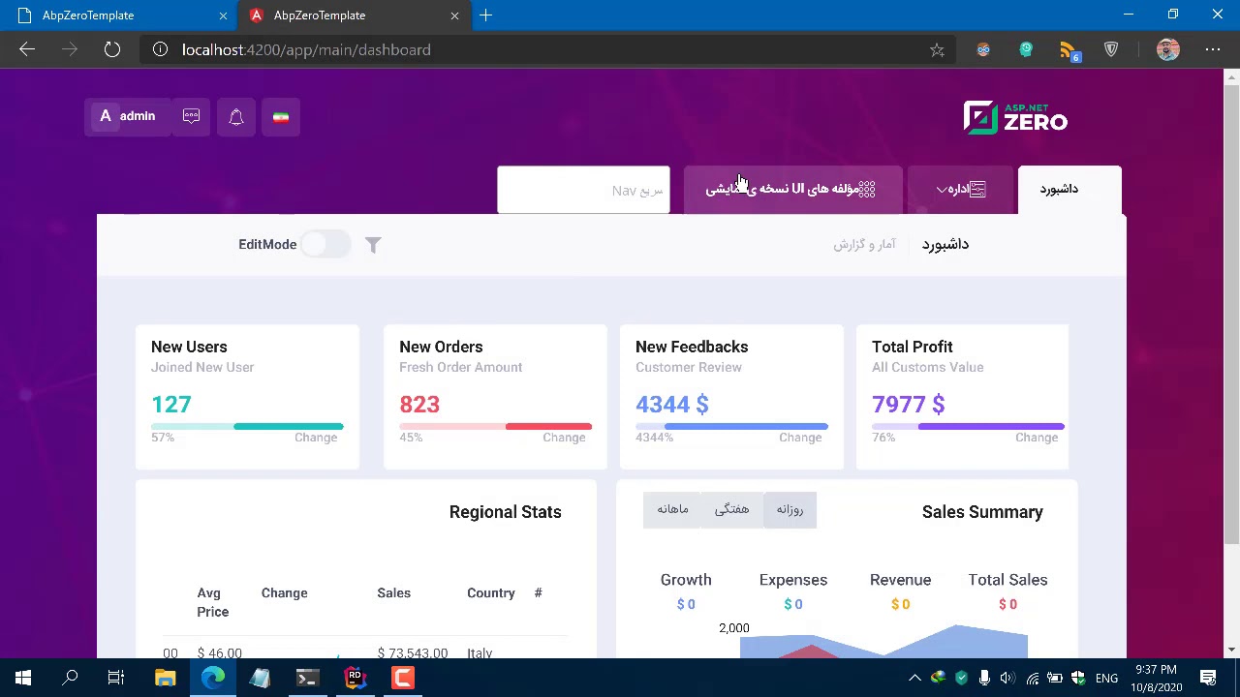Screen dimensions: 1240x697
Task: Open the Camtasia app on taskbar
Action: click(x=402, y=678)
